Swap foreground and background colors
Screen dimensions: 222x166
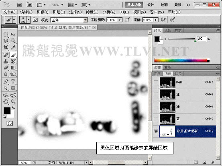(13, 108)
